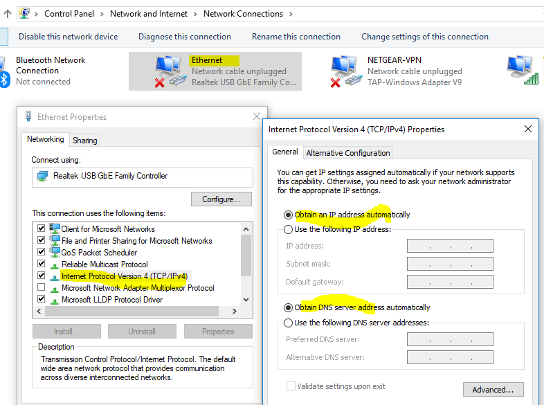Toggle Client for Microsoft Networks checkbox
The height and width of the screenshot is (405, 544).
pyautogui.click(x=41, y=228)
